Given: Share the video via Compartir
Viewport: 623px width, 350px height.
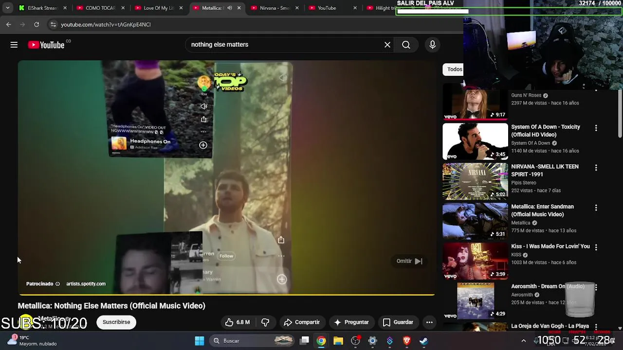Looking at the screenshot, I should tap(302, 322).
